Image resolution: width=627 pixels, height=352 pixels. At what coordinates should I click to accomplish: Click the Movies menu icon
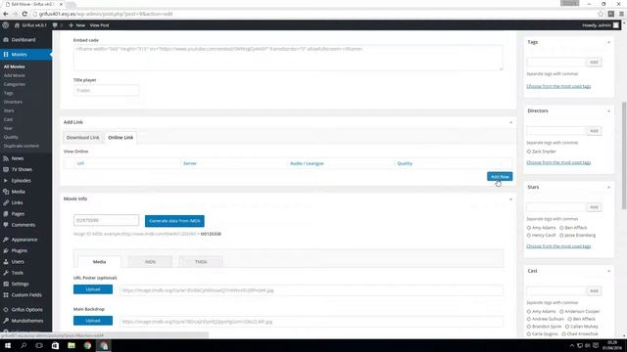[6, 55]
